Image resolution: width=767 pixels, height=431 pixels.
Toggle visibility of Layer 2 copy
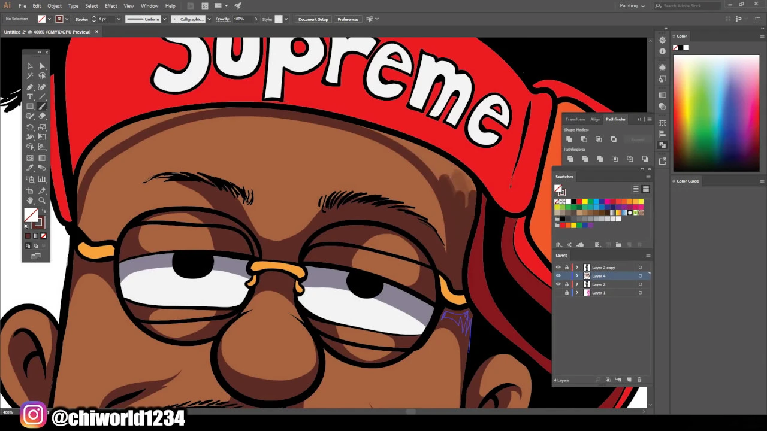[558, 268]
